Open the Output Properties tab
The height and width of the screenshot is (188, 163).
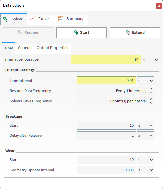tap(52, 48)
